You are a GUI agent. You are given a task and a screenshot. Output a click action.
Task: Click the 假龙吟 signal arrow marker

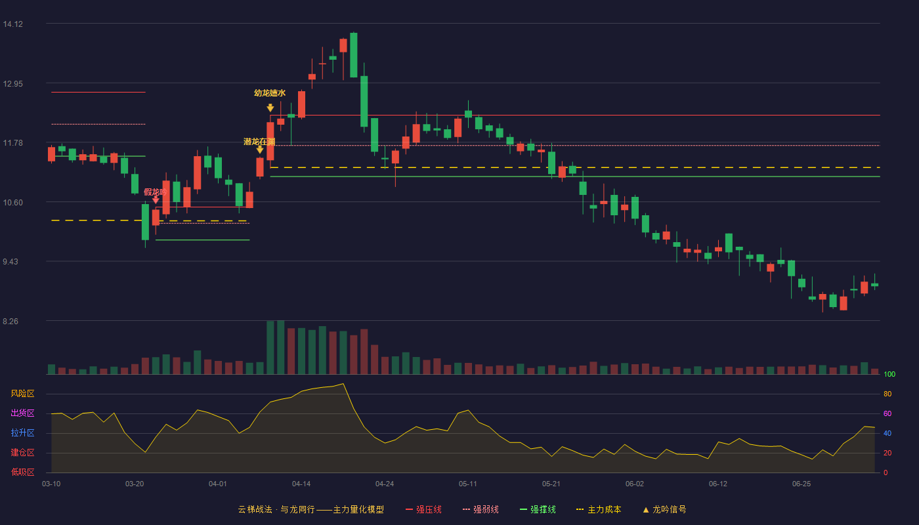click(x=156, y=199)
